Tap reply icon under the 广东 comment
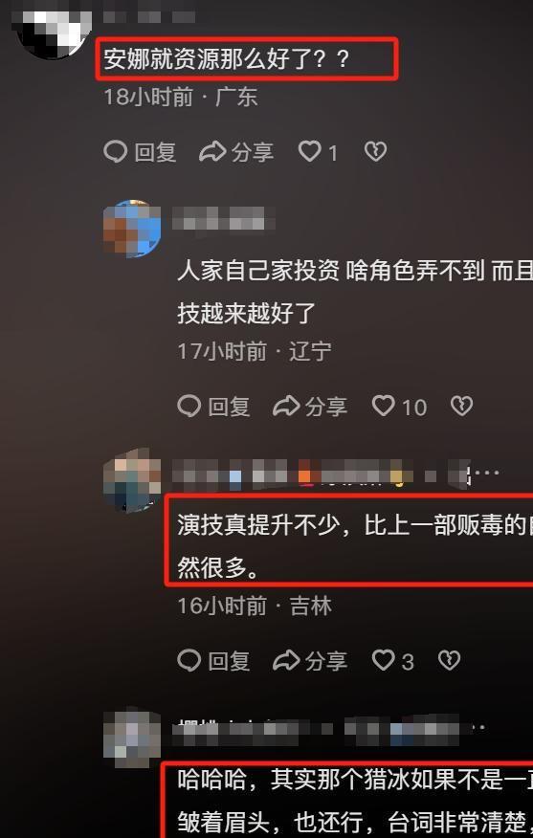533x838 pixels. [x=140, y=152]
